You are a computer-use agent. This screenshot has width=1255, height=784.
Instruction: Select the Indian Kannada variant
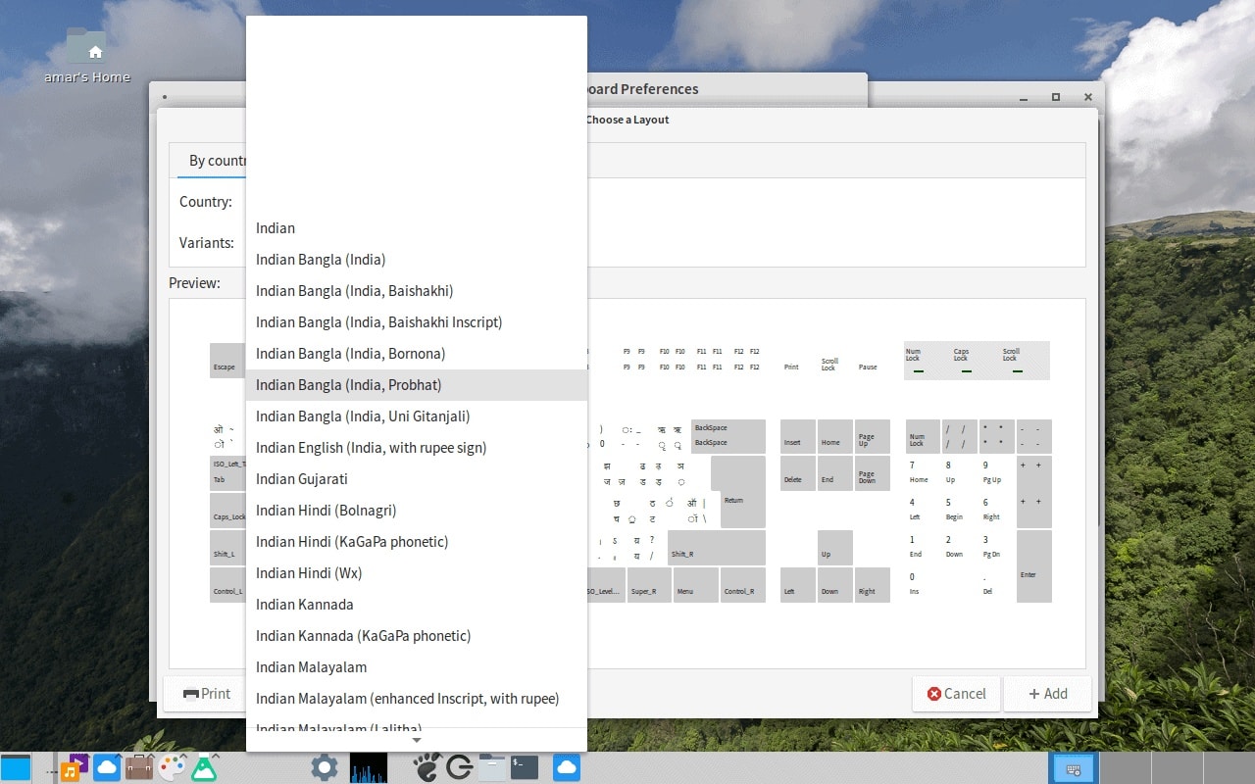tap(417, 605)
